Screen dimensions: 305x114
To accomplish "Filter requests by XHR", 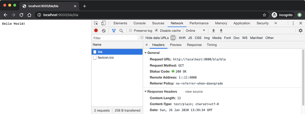I will pos(182,38).
